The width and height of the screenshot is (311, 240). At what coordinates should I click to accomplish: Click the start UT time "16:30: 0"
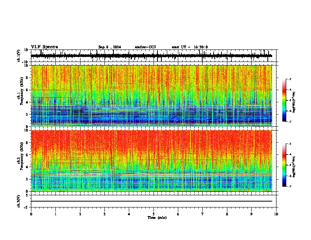point(201,47)
